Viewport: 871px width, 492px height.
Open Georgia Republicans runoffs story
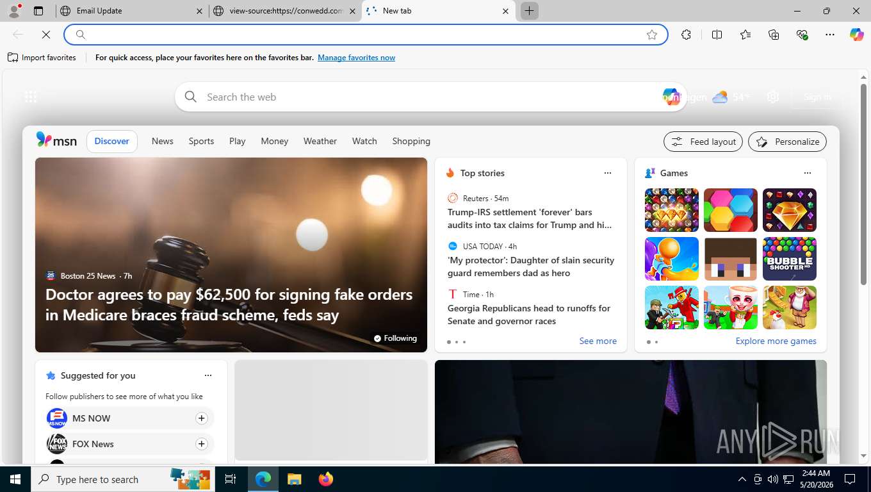click(x=529, y=315)
